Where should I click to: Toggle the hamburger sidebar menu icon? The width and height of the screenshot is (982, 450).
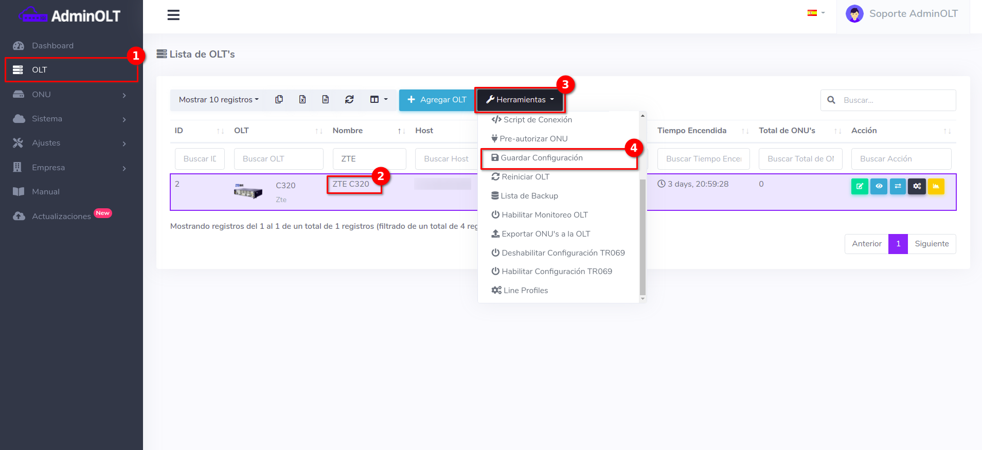tap(173, 15)
